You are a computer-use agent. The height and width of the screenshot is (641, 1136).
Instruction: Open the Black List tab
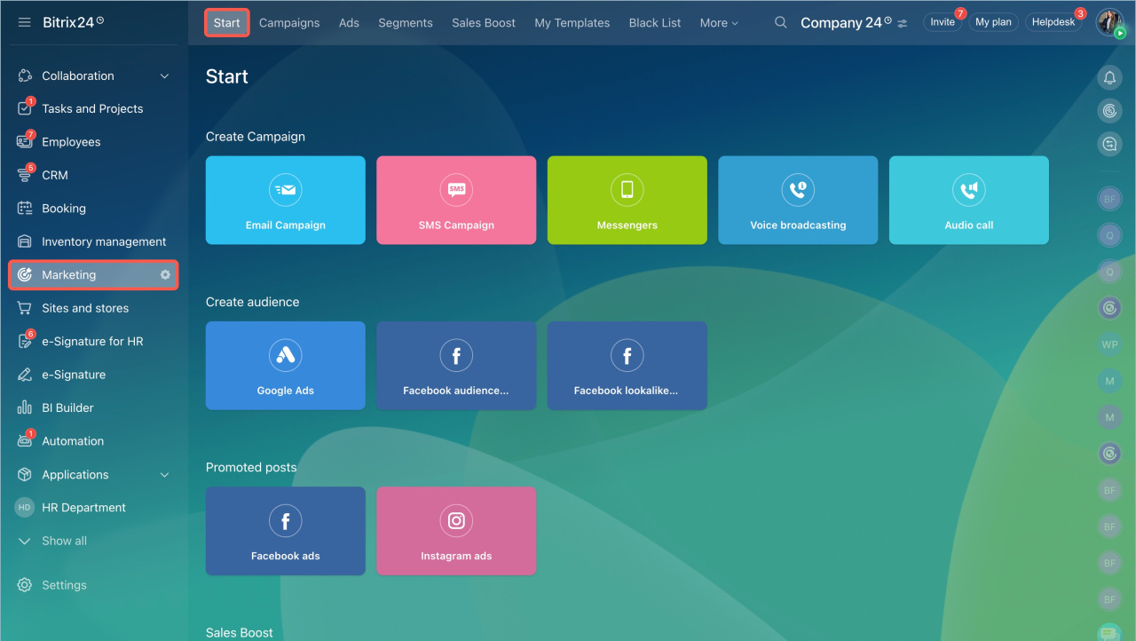tap(655, 23)
